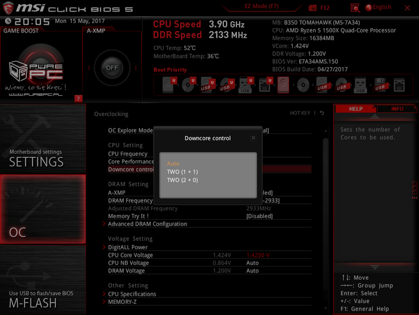This screenshot has height=315, width=419.
Task: Toggle the A-XMP dial currently OFF
Action: coord(112,68)
